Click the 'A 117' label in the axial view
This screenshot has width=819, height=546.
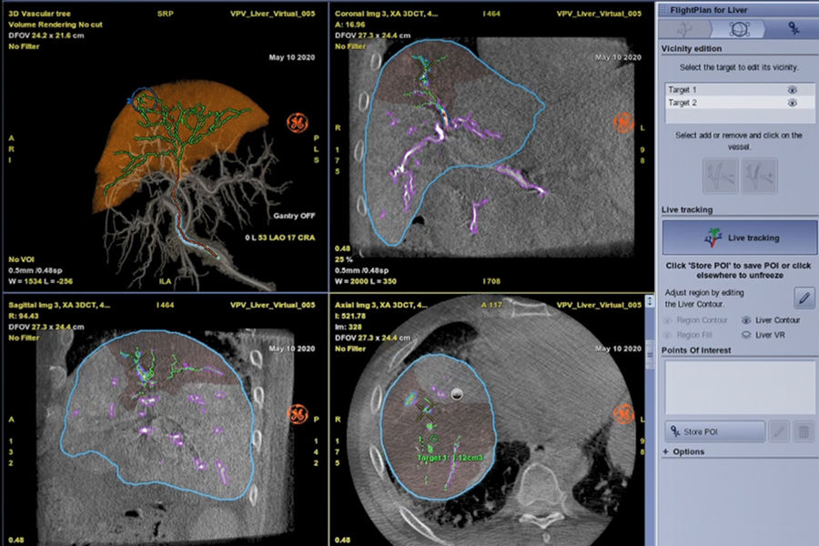tap(491, 305)
